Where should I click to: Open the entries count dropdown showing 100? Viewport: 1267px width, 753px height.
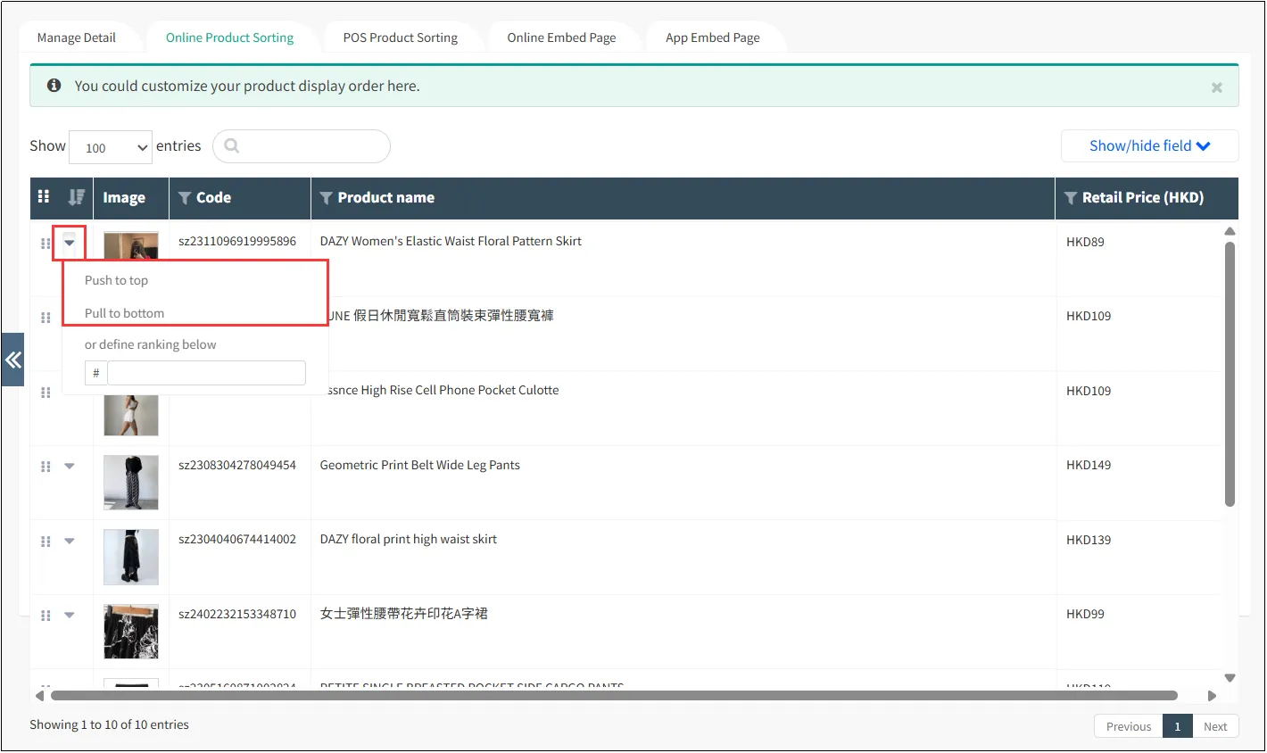point(111,147)
